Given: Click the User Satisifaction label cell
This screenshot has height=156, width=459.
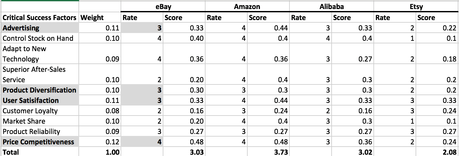Looking at the screenshot, I should [x=40, y=100].
